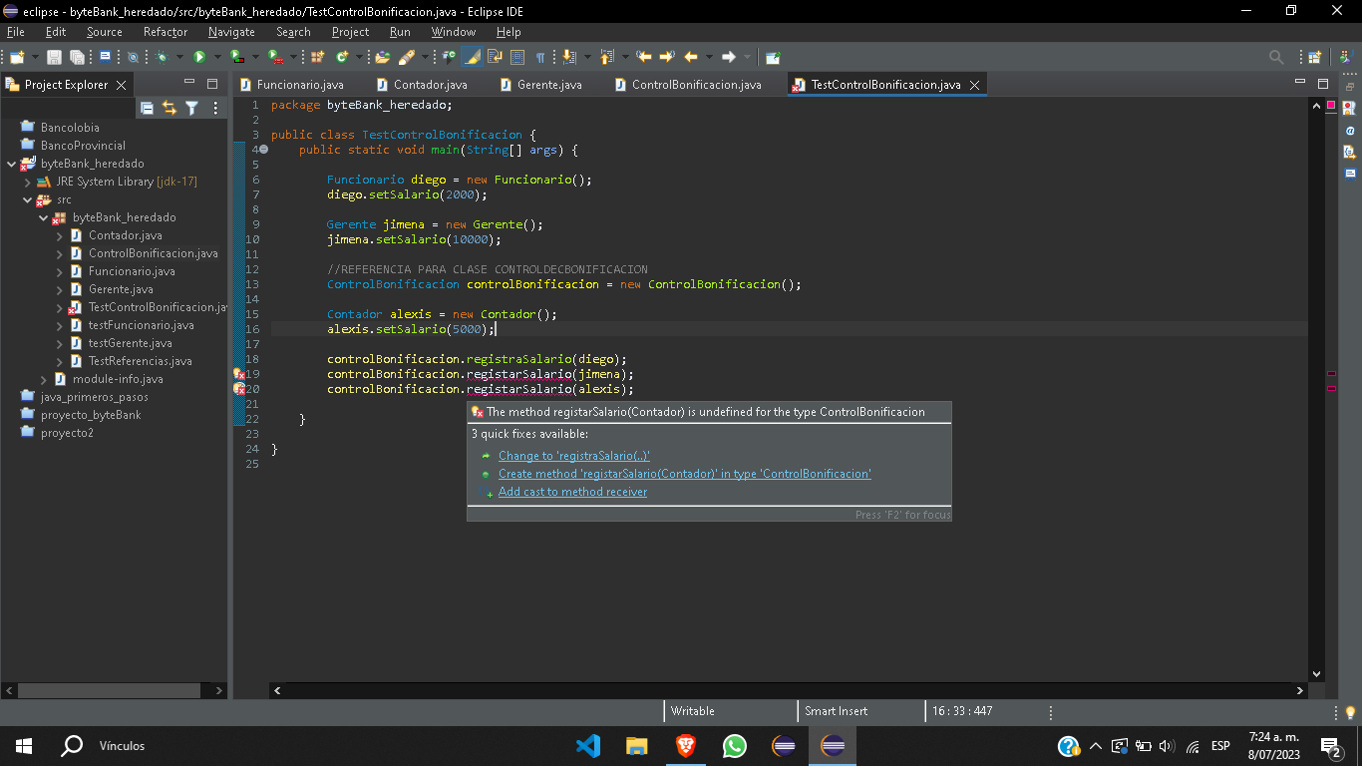Expand JRE System Library node
The height and width of the screenshot is (766, 1362).
28,182
